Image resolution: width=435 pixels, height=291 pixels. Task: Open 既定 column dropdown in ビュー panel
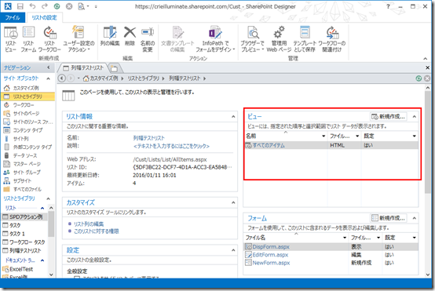(x=415, y=136)
